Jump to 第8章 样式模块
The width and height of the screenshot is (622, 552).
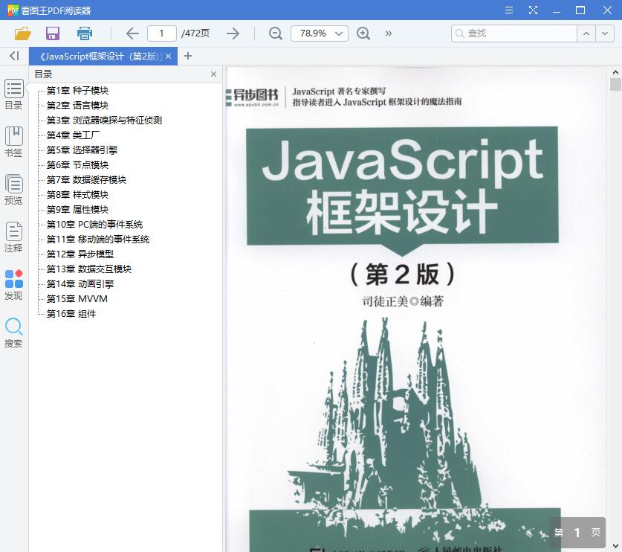point(78,195)
